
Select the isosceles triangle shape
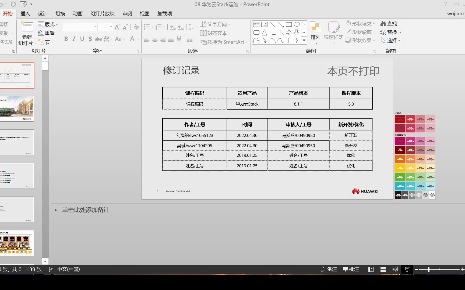point(265,32)
